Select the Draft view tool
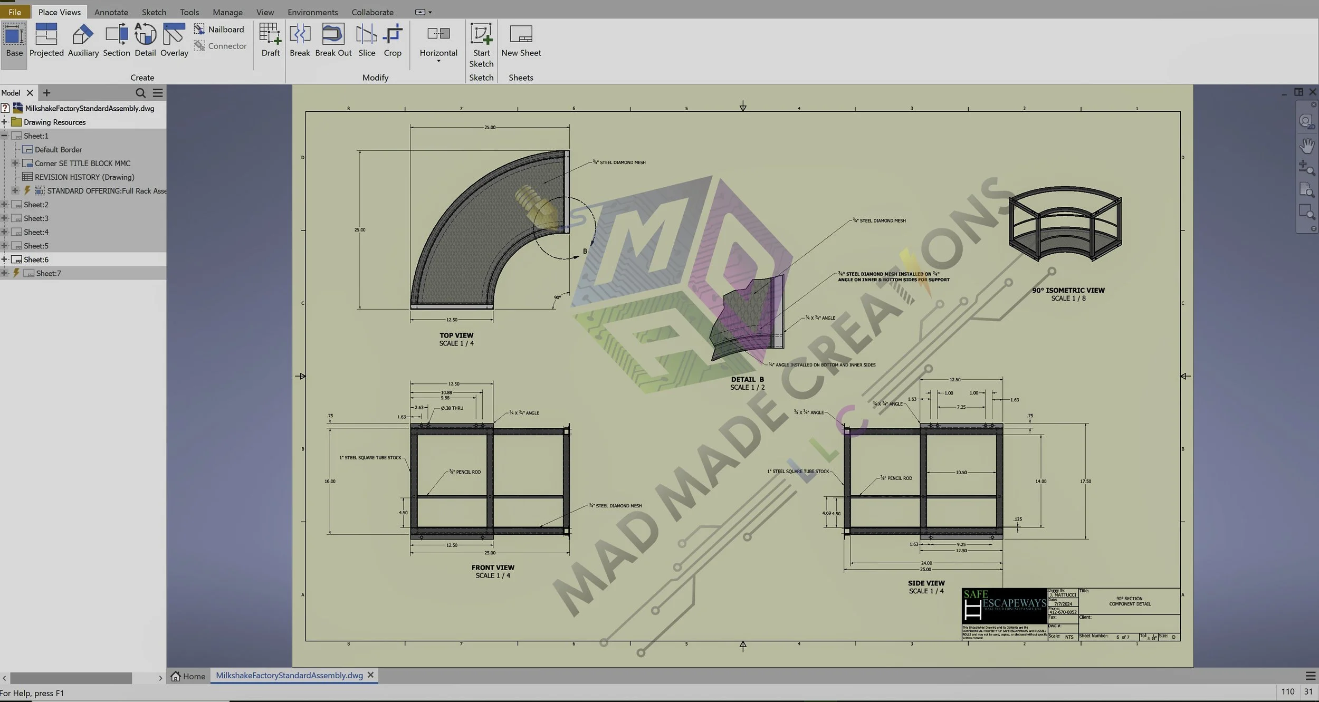The width and height of the screenshot is (1319, 702). click(271, 41)
